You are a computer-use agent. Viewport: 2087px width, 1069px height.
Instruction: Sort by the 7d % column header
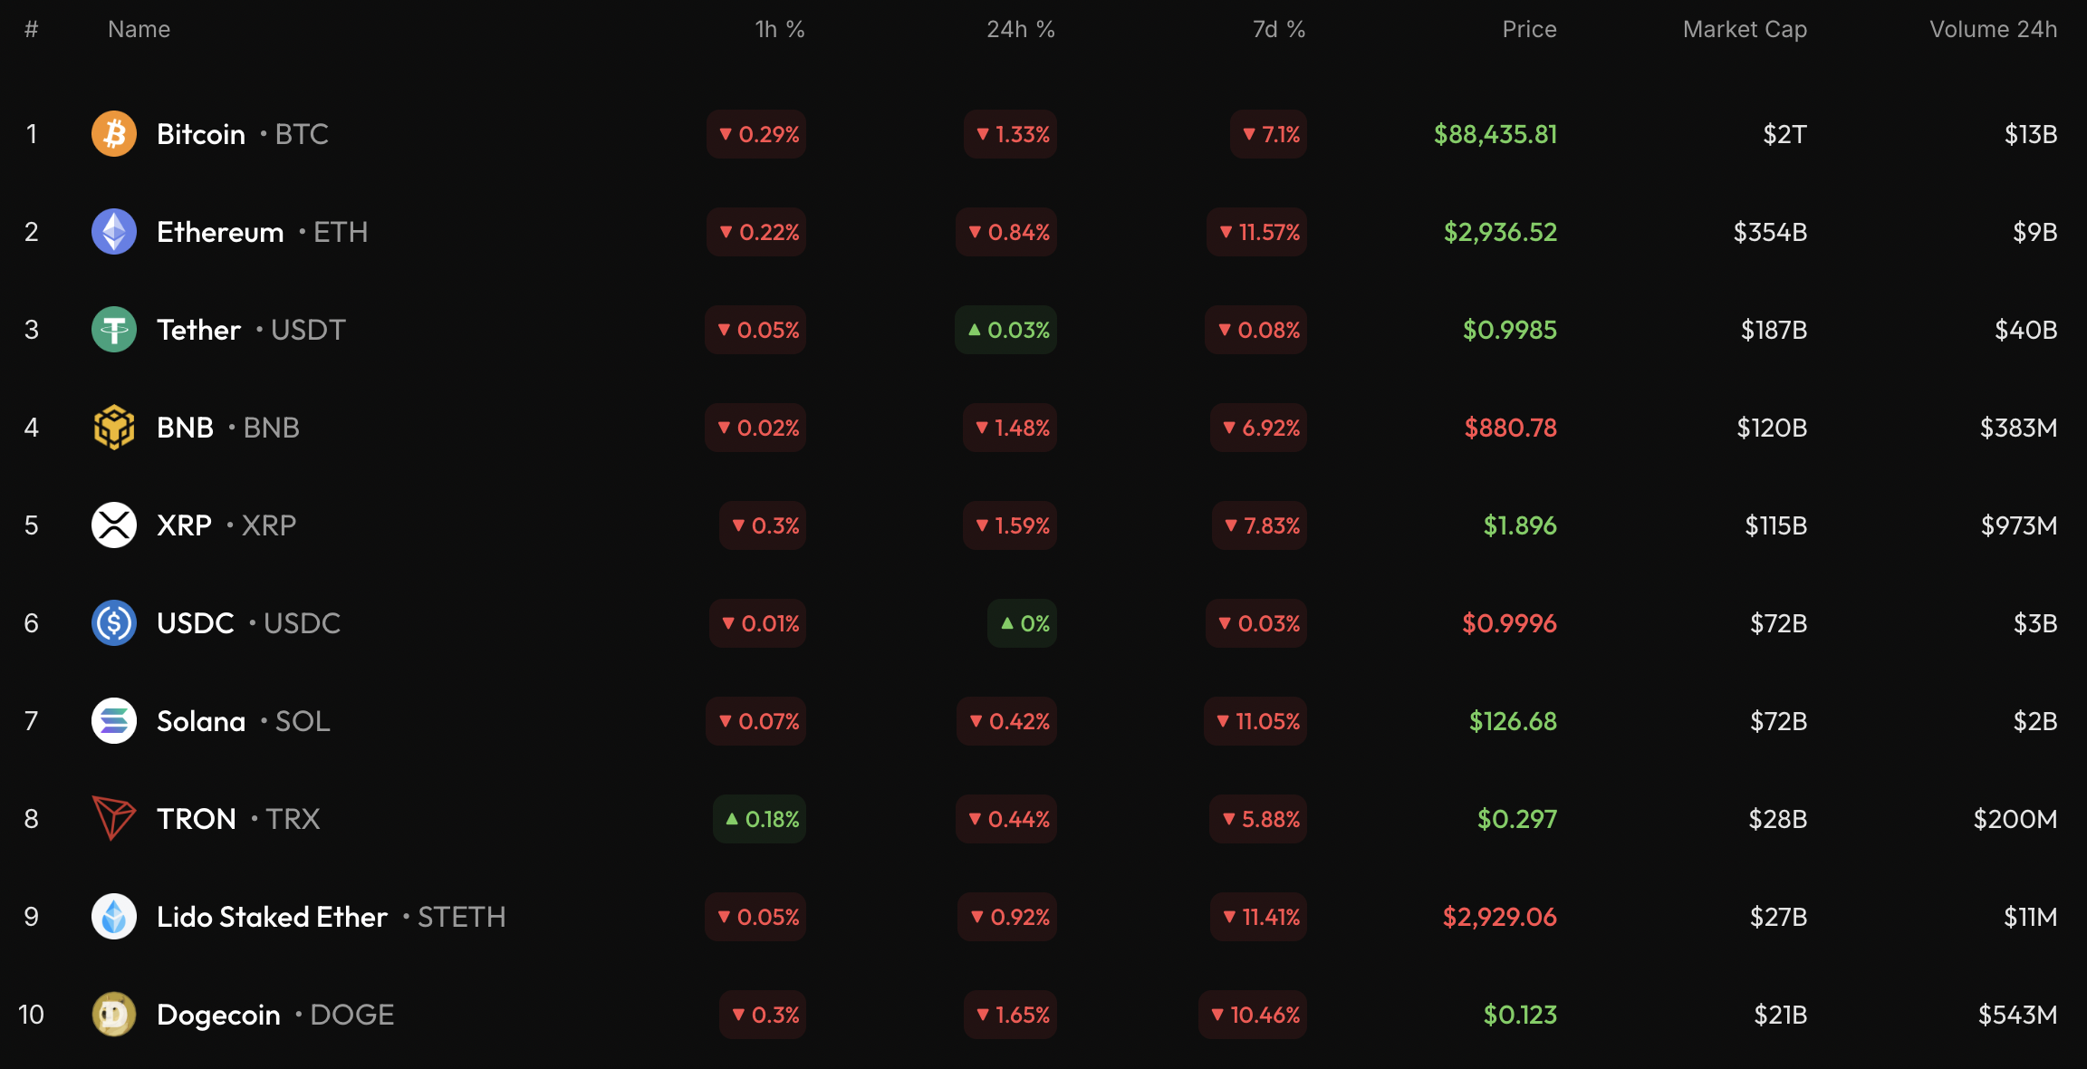(1278, 30)
